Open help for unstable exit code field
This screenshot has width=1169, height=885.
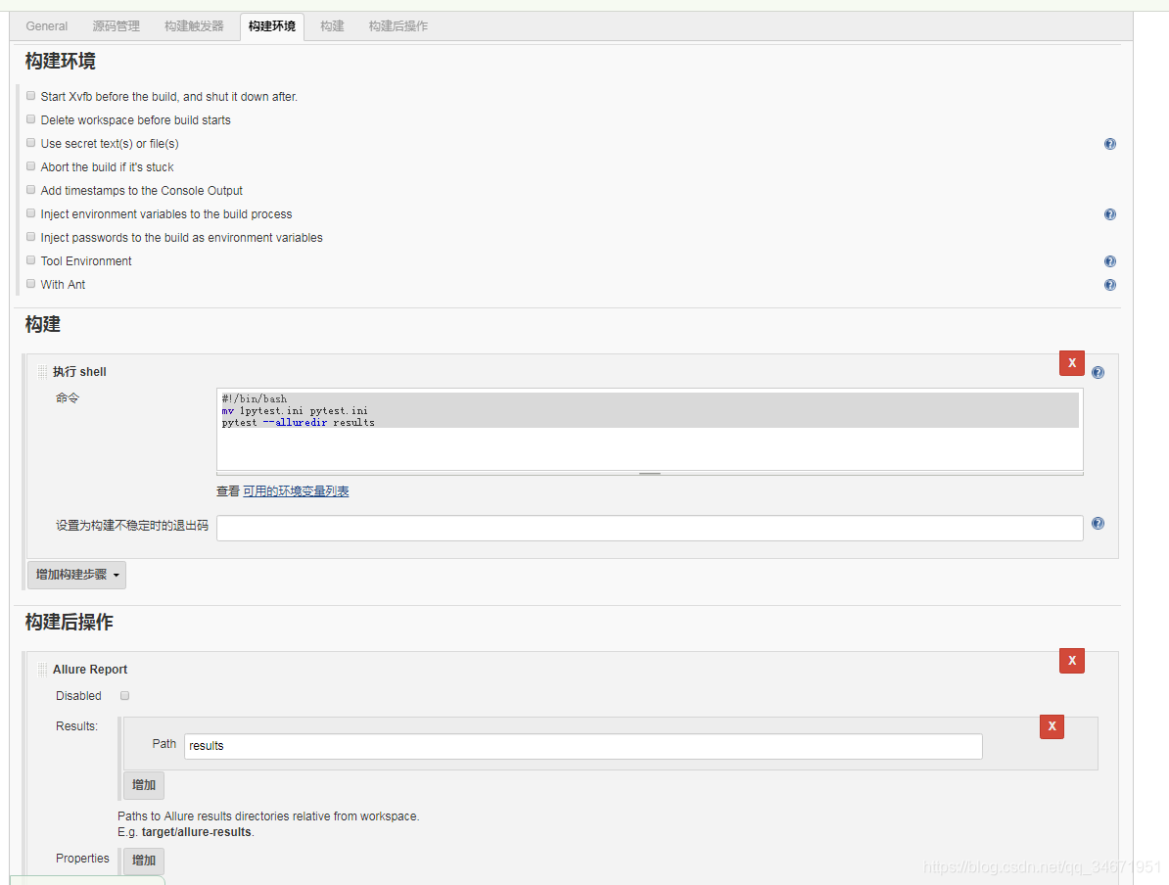tap(1099, 524)
